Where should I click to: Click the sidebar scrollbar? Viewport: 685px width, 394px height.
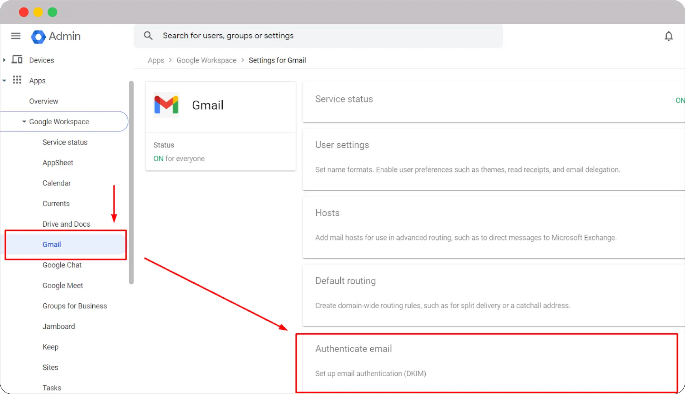tap(131, 182)
